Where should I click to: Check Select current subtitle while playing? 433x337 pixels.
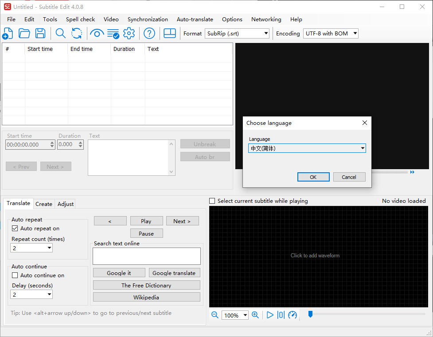212,201
